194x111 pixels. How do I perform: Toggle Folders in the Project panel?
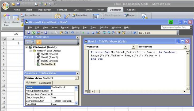[x=39, y=42]
